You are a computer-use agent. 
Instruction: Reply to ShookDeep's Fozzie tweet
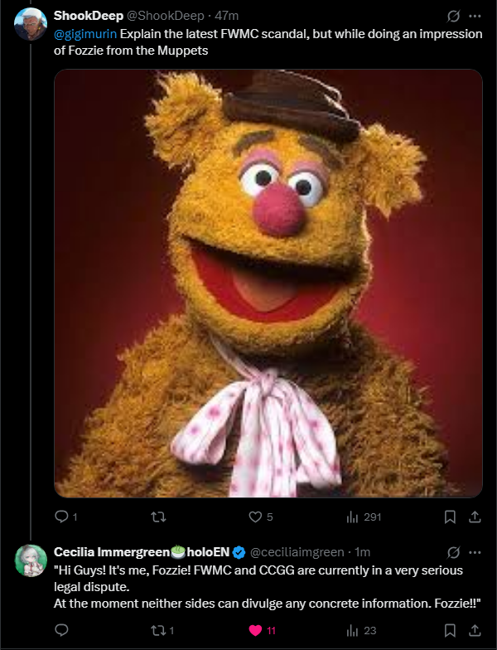[61, 517]
